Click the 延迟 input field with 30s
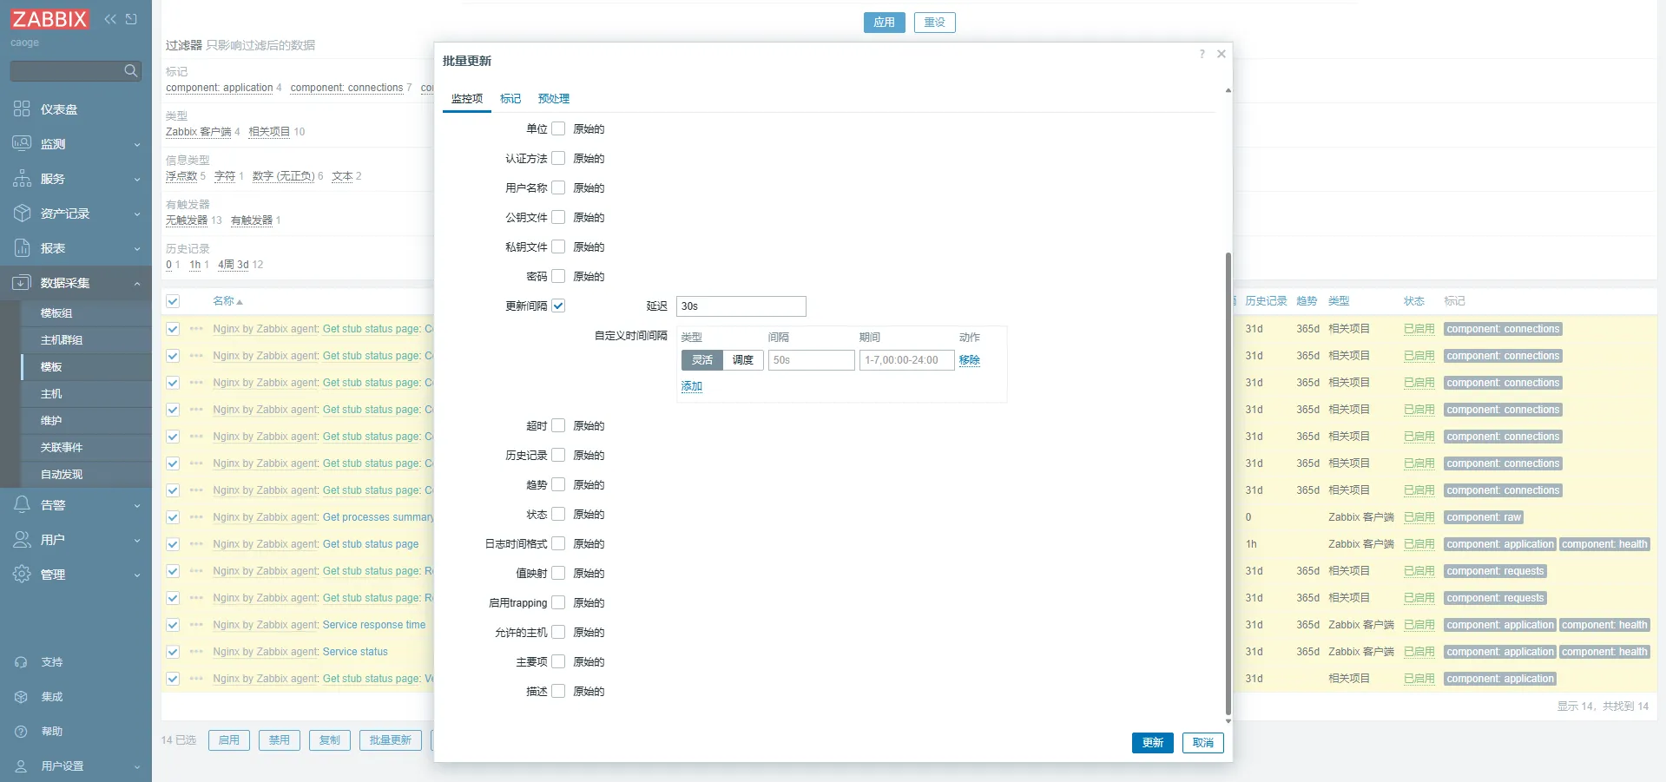 741,306
